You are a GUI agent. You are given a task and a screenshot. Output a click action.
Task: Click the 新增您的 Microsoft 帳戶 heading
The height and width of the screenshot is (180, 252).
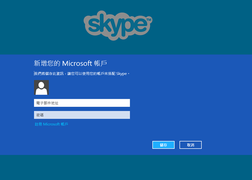(70, 63)
